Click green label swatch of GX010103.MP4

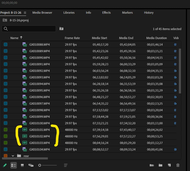[x=6, y=143]
